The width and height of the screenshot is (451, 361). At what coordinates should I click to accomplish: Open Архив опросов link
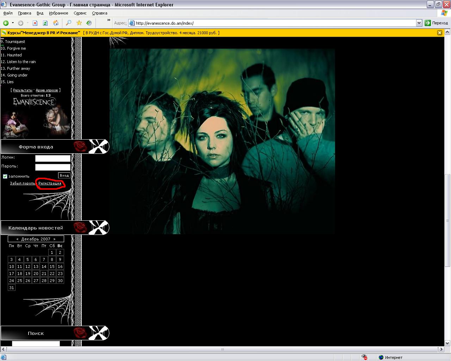pos(47,90)
